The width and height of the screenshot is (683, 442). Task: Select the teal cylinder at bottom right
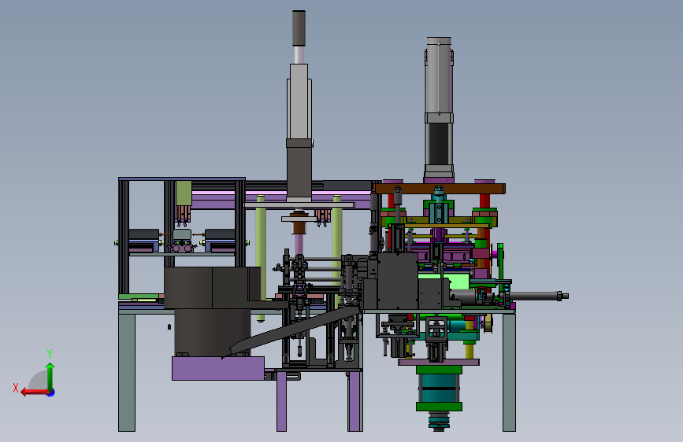click(439, 389)
